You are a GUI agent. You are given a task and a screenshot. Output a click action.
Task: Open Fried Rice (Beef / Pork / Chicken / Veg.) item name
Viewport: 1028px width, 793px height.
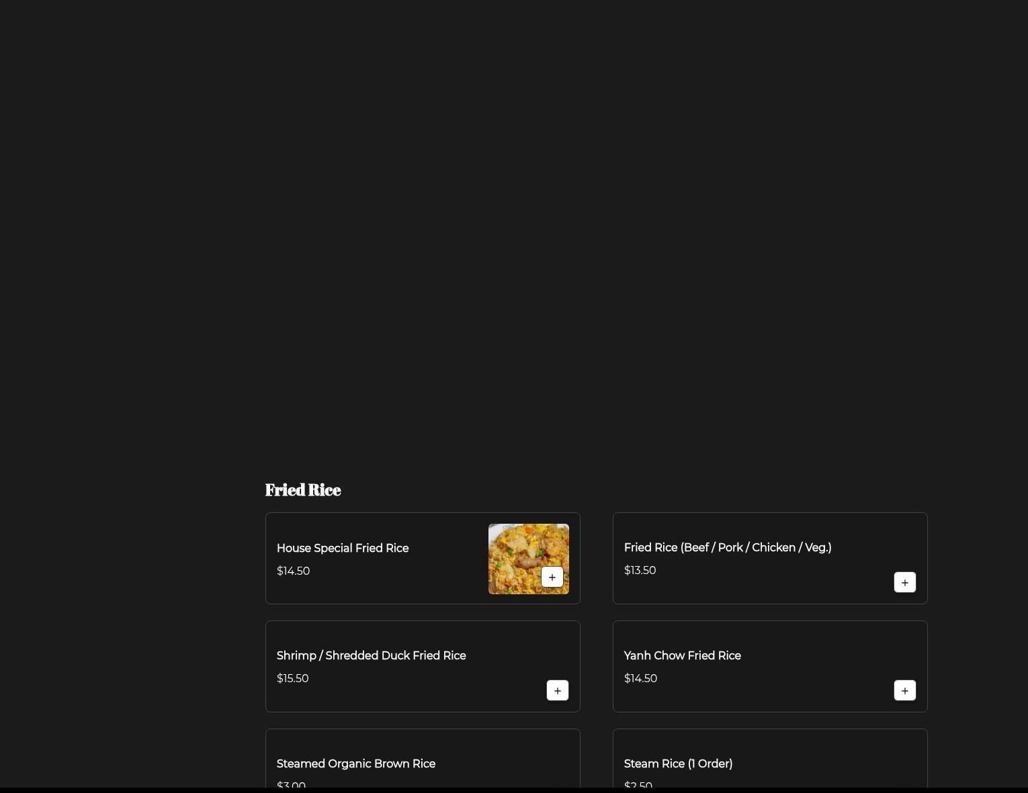click(727, 547)
